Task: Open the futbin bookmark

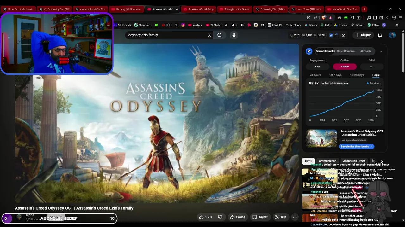Action: (x=373, y=25)
